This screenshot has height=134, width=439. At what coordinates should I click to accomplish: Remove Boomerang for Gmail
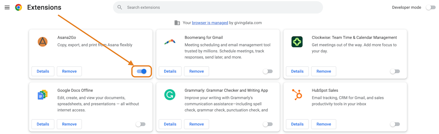click(196, 71)
